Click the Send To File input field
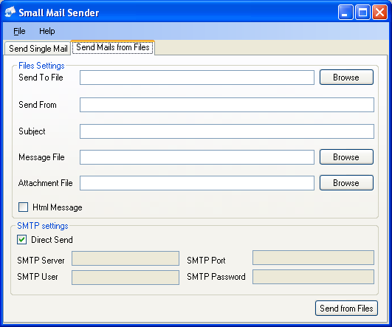Screen dimensions: 392x327 coord(197,78)
